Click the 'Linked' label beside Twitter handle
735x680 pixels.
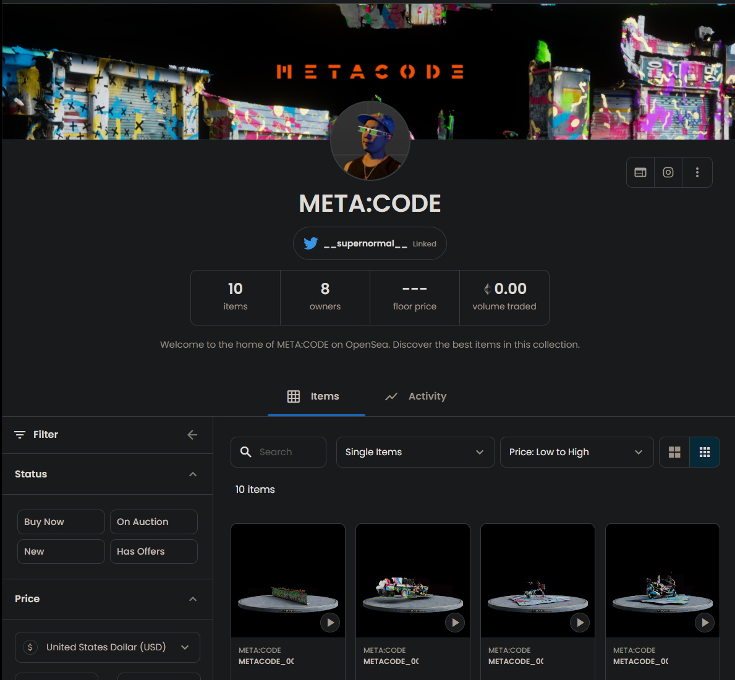(424, 244)
